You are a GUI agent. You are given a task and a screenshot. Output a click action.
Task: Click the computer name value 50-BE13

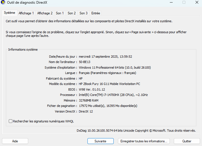tap(85, 62)
